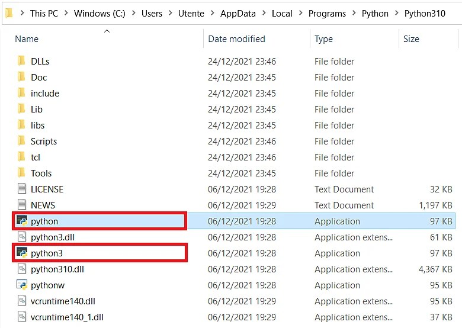
Task: Select the DLLs folder name
Action: (40, 61)
